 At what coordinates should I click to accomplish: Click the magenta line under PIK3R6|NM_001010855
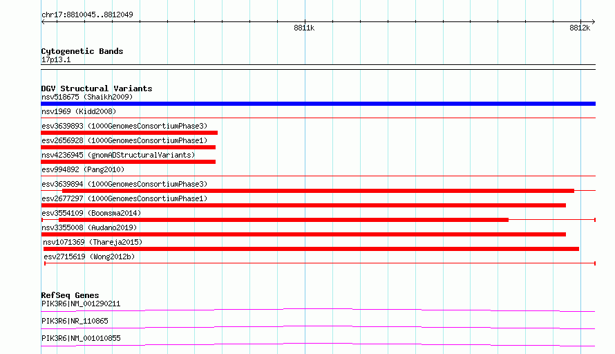(x=318, y=344)
